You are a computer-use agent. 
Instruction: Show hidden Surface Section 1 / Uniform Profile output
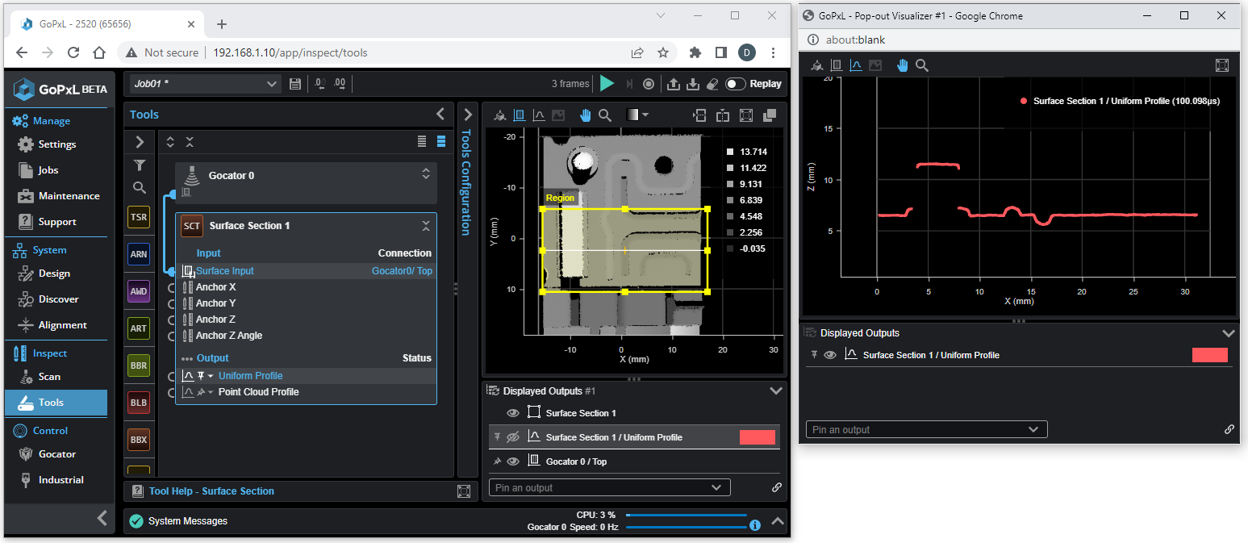512,437
